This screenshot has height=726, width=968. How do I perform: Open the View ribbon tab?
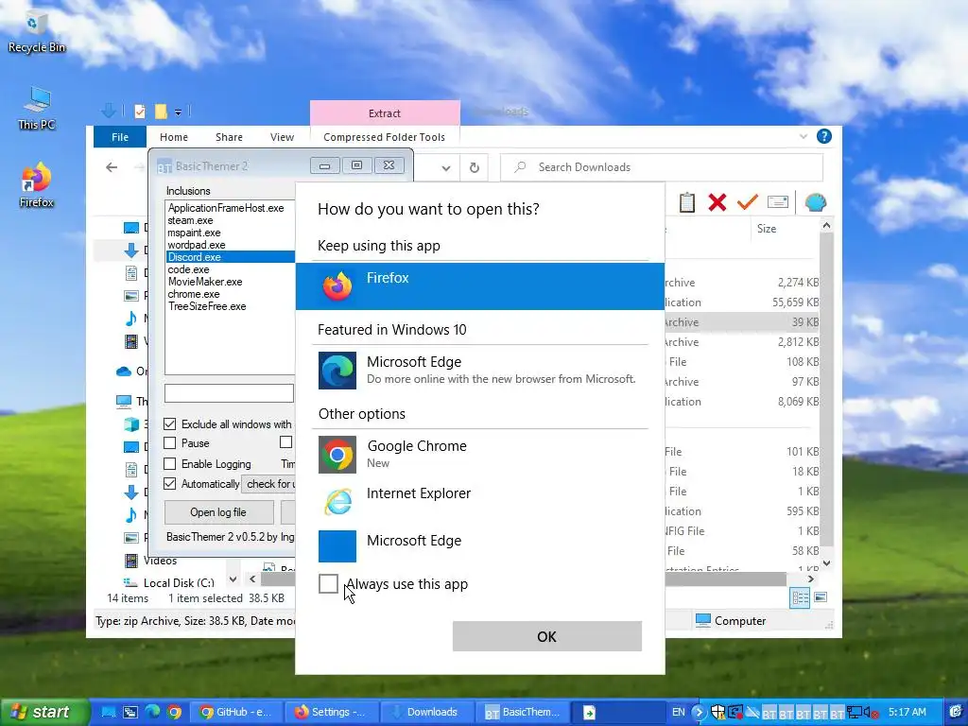pyautogui.click(x=282, y=137)
